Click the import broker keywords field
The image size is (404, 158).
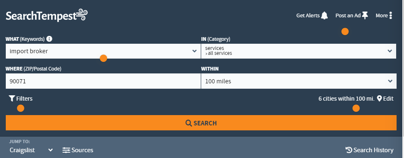tap(103, 51)
